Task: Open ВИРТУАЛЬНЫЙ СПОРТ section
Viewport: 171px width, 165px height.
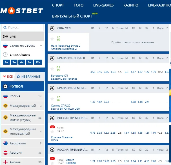Action: pos(72,16)
